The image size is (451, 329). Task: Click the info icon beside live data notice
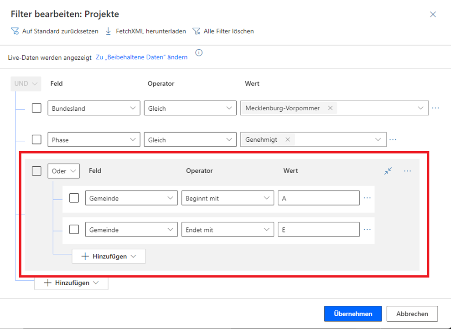pos(199,53)
